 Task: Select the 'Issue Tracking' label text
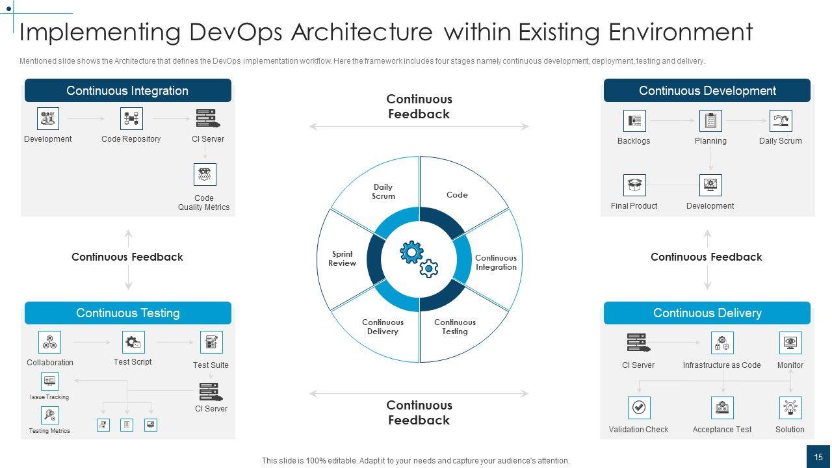(x=49, y=397)
